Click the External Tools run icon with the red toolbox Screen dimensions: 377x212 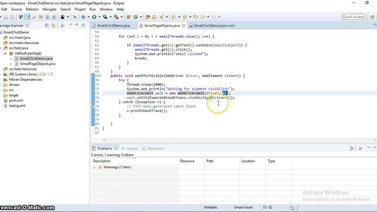point(116,17)
